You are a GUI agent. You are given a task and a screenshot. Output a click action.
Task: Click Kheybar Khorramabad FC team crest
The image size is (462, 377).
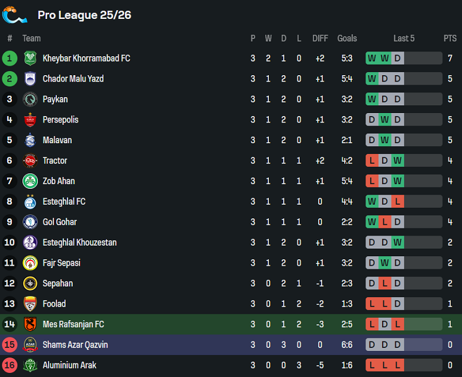(30, 59)
